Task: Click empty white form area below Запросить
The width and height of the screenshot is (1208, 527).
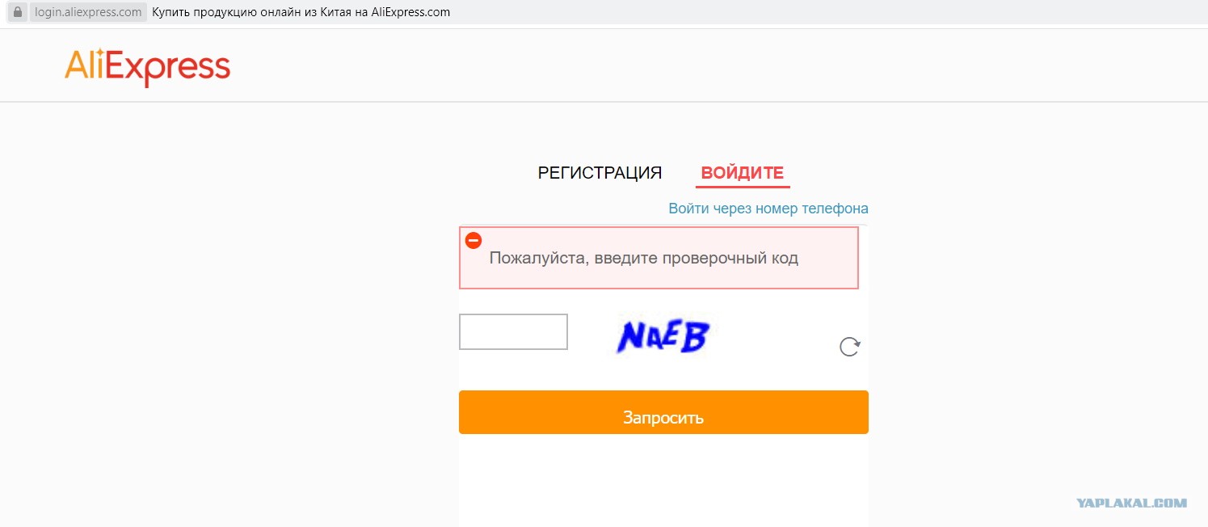Action: pyautogui.click(x=663, y=480)
